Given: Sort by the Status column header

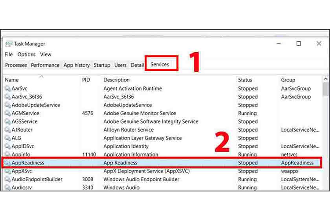Looking at the screenshot, I should click(x=245, y=80).
